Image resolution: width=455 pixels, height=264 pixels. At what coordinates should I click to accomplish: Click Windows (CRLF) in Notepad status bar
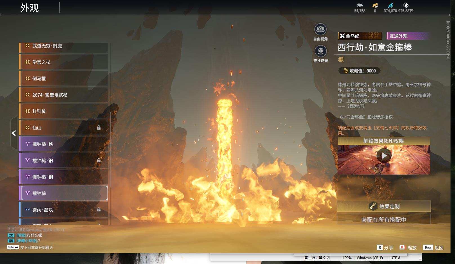pyautogui.click(x=370, y=258)
